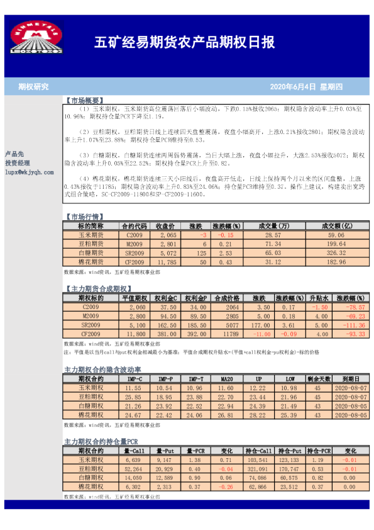Select summary paragraph (4) about 棉花期权
374x530 pixels.
pos(214,186)
